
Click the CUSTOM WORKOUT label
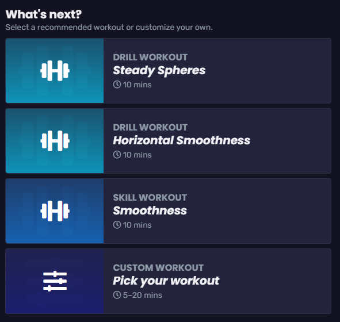[158, 267]
